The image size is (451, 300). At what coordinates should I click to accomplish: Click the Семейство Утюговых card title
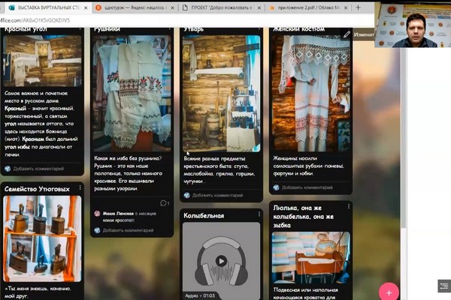tap(37, 189)
